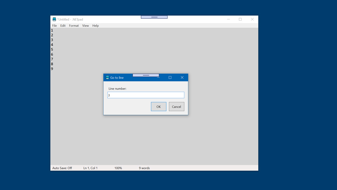Expand the View menu
The image size is (337, 190).
tap(85, 26)
